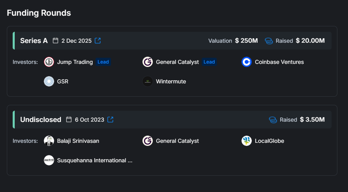348x192 pixels.
Task: Click the Jump Trading logo
Action: coord(49,62)
